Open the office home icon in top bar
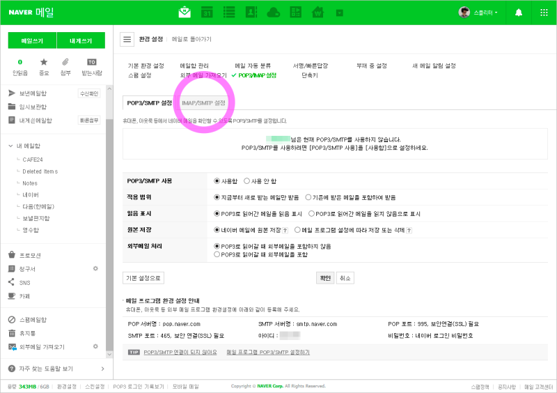 [317, 13]
